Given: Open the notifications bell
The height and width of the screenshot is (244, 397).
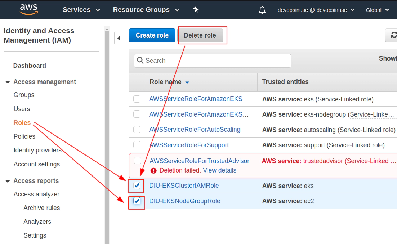Looking at the screenshot, I should pyautogui.click(x=262, y=10).
